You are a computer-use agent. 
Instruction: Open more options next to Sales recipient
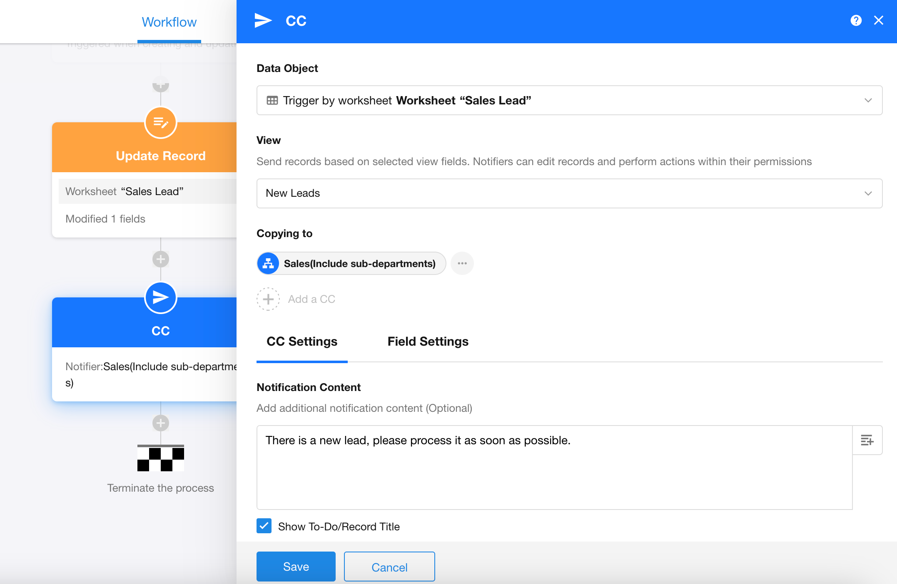pos(462,263)
